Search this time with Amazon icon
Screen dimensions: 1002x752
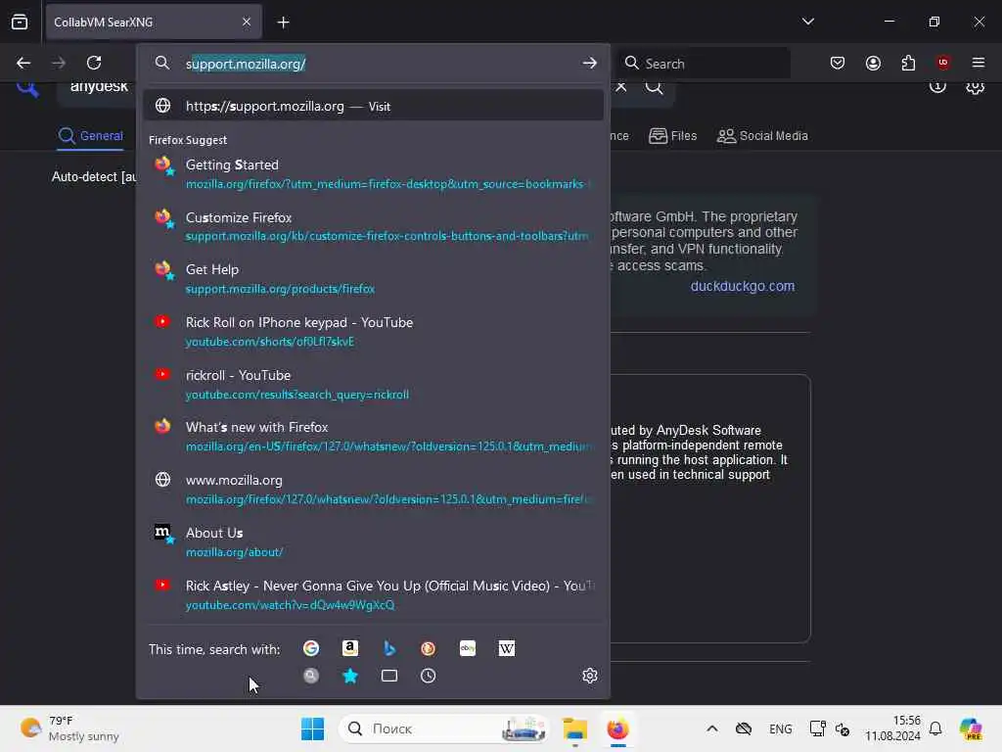click(x=350, y=648)
